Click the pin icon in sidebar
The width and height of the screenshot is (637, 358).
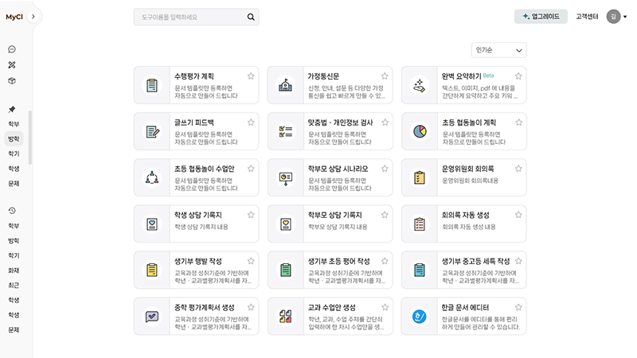12,109
